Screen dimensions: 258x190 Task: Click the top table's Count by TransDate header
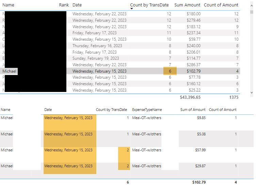coord(149,5)
